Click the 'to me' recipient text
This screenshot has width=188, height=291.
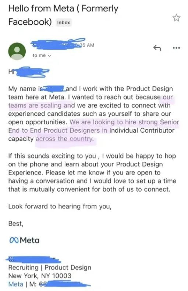39,56
